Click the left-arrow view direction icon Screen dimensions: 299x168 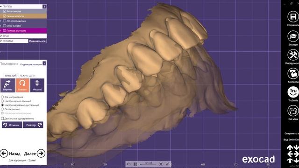pyautogui.click(x=290, y=154)
